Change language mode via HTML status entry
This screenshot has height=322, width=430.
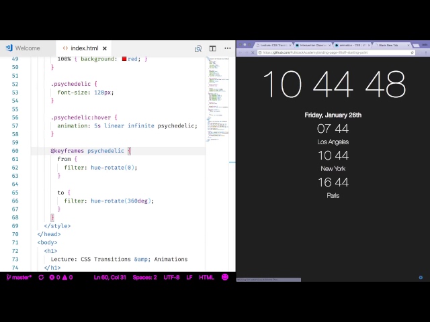tap(206, 277)
